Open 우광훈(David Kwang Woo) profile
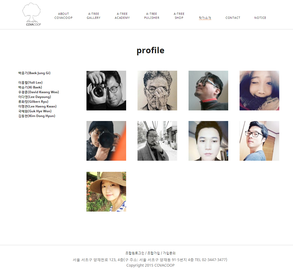This screenshot has width=293, height=269. coord(39,92)
